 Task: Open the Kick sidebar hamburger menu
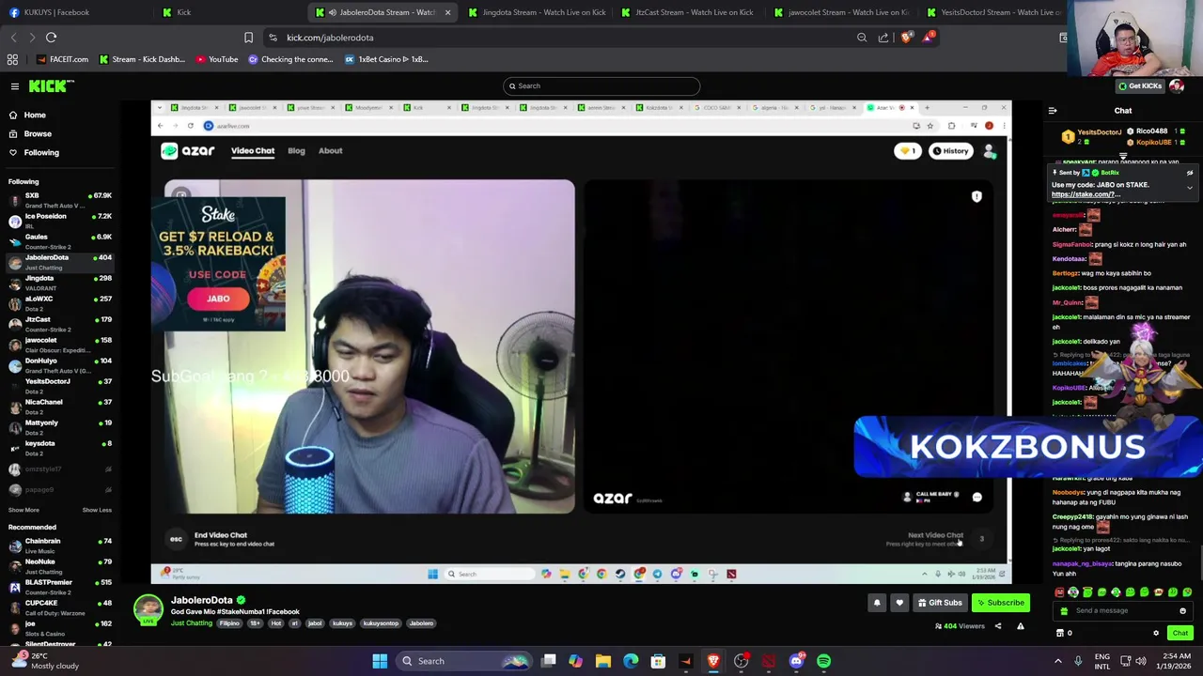click(x=14, y=86)
